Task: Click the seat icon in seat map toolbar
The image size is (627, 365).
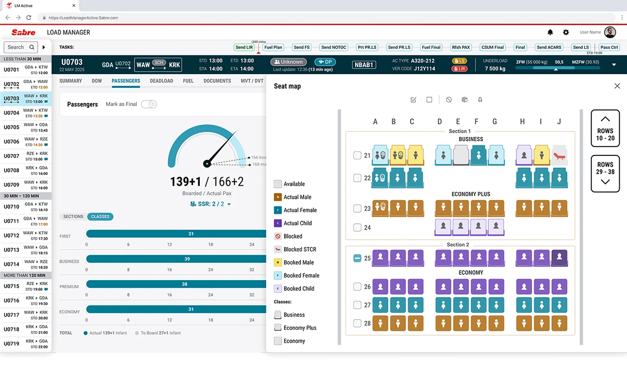Action: (x=480, y=100)
